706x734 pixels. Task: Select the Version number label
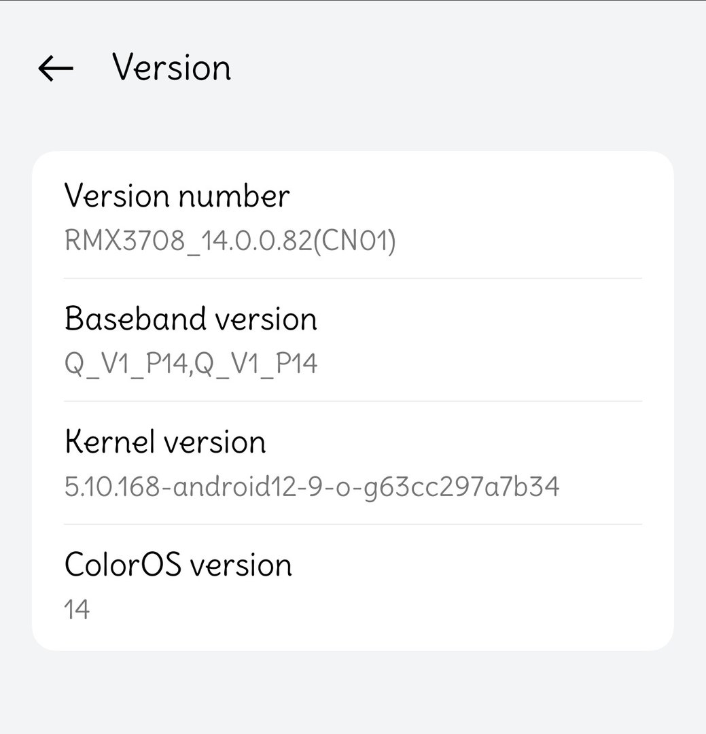(177, 196)
